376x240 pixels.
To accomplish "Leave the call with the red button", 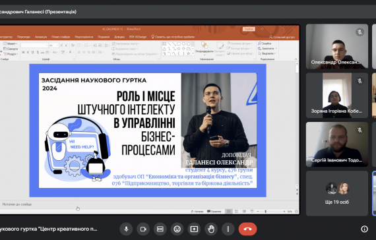I will pos(247,229).
